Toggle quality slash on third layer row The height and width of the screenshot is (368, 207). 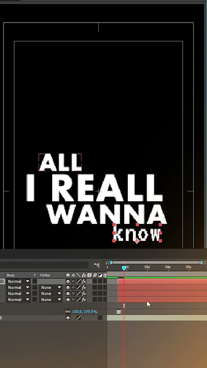78,293
